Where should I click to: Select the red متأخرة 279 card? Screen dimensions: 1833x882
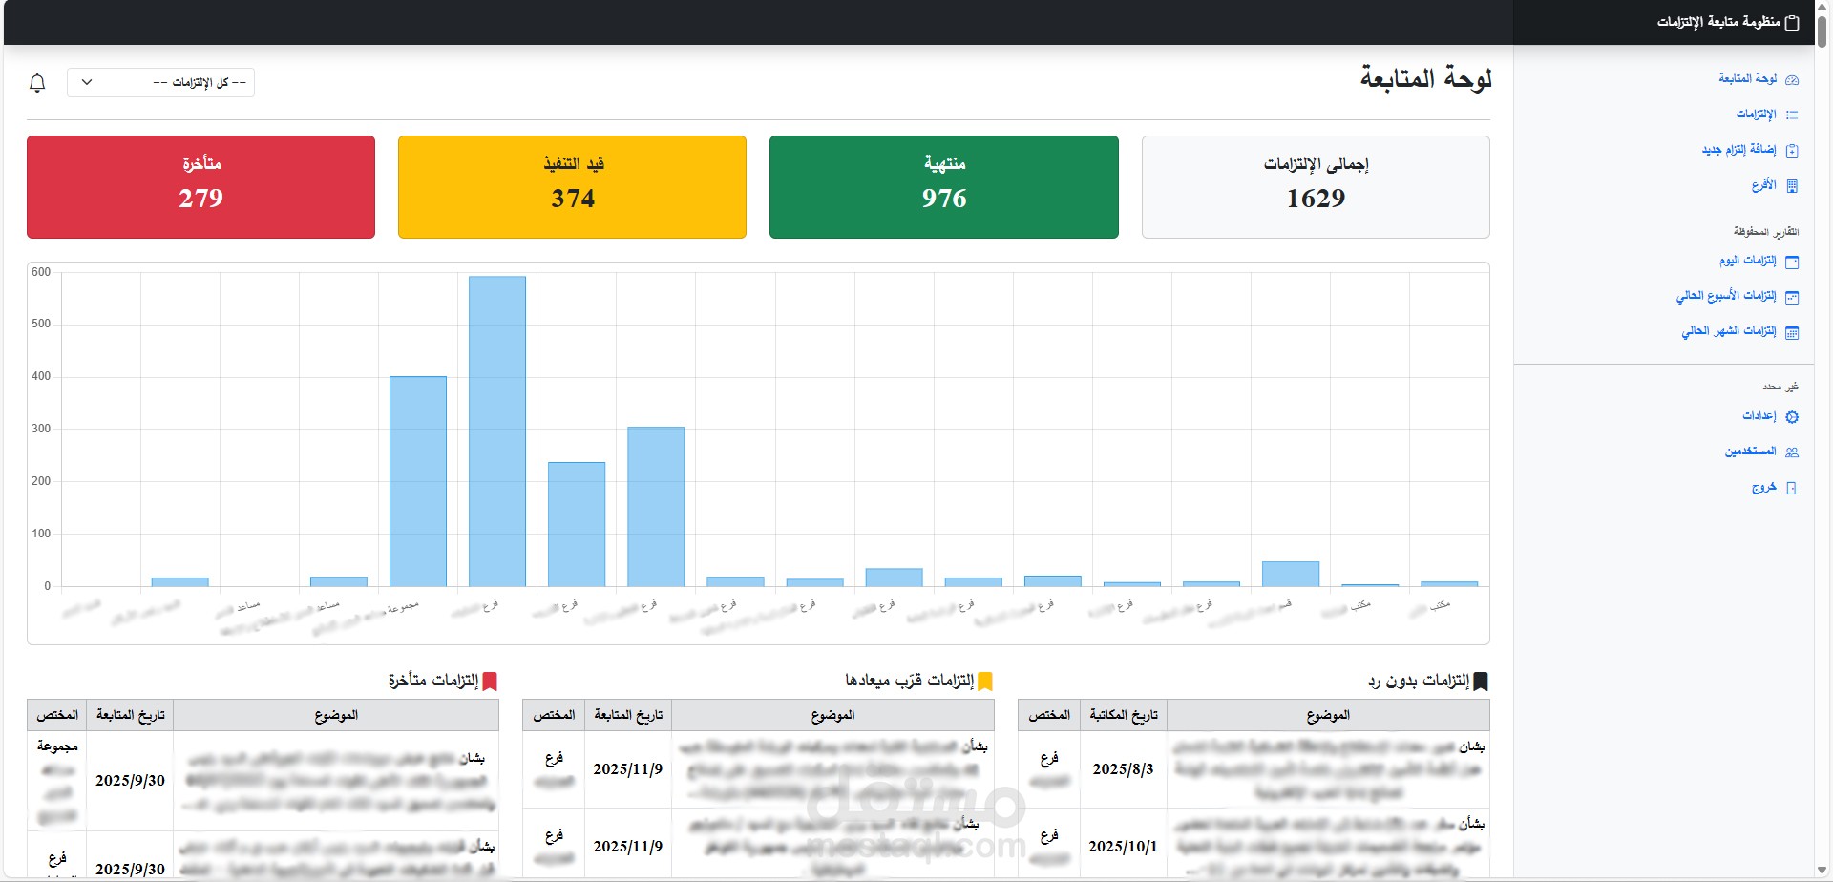pyautogui.click(x=200, y=187)
